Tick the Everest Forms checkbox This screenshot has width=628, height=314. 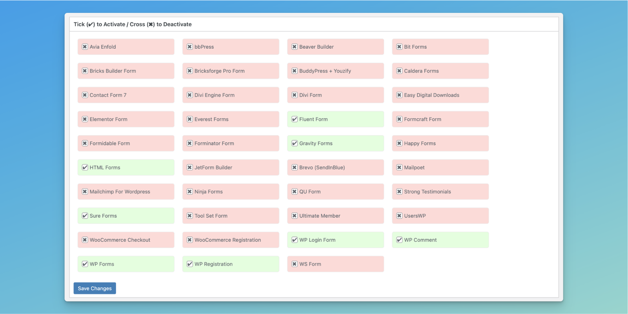pos(190,119)
